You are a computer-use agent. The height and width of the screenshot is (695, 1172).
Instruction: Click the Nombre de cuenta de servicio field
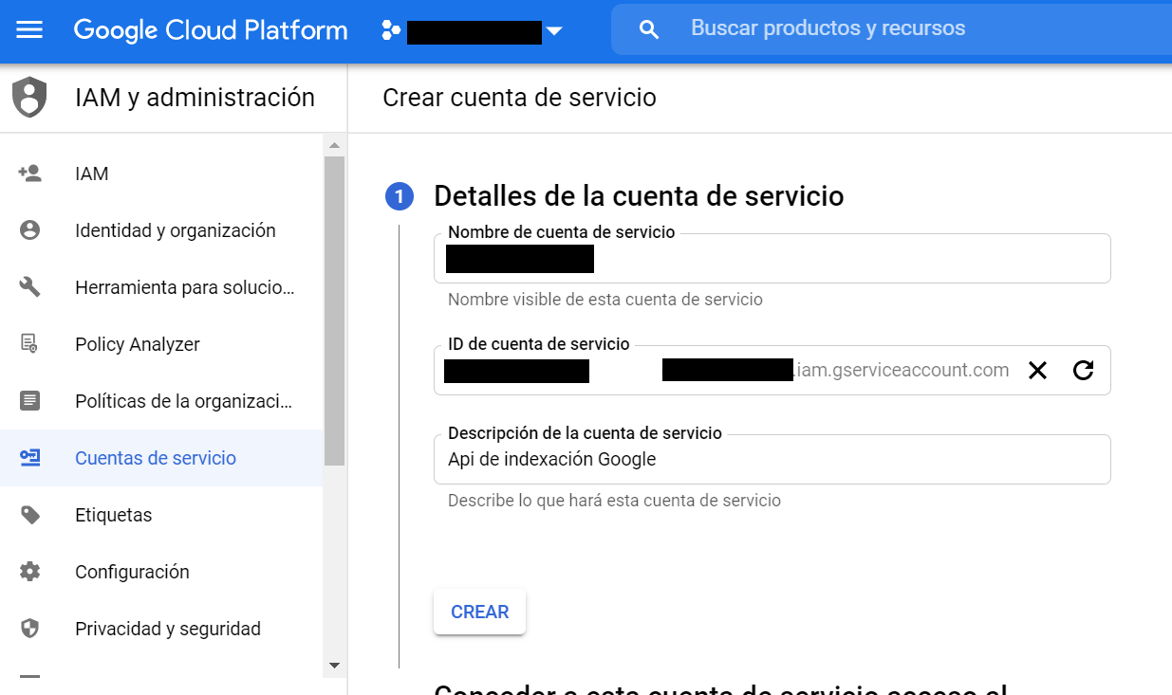[772, 258]
